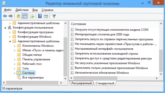
Task: Open the 'Справка' menu
Action: (47, 10)
